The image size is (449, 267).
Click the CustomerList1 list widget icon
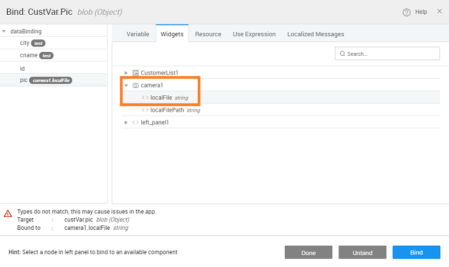135,73
